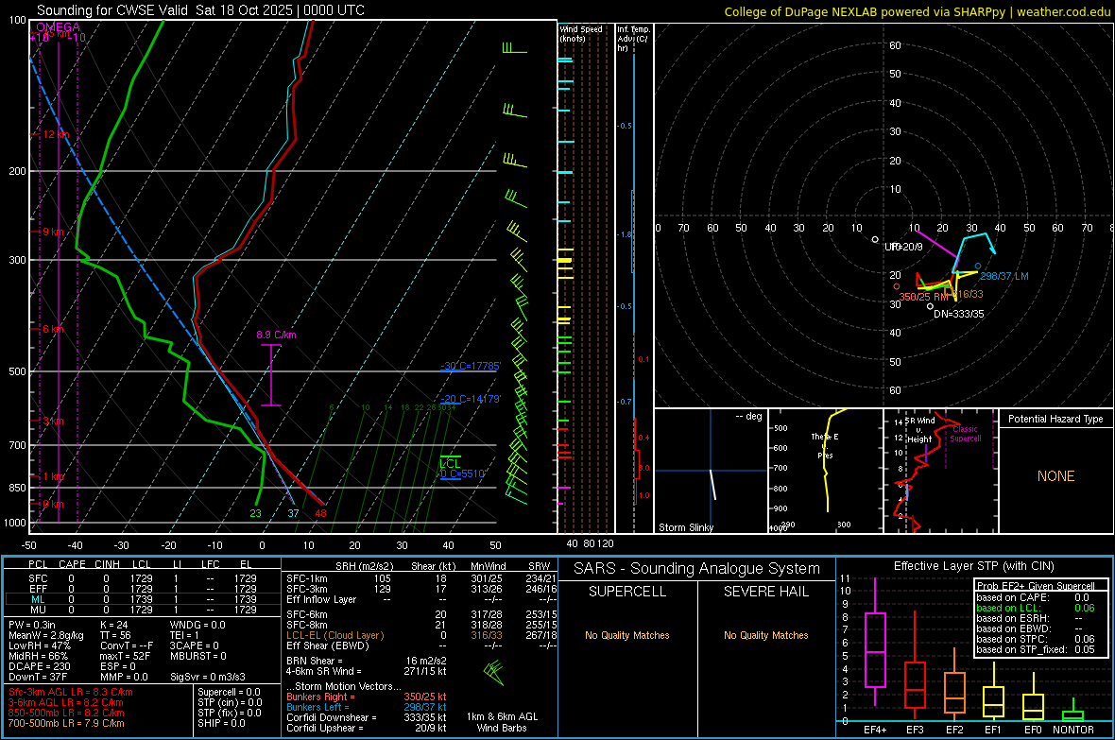Click the LCL-EL (Cloud Layer) row

421,635
